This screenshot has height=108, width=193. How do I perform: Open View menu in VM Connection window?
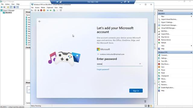56,7
